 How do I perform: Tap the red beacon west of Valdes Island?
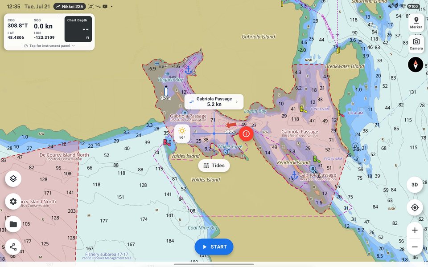click(x=167, y=143)
